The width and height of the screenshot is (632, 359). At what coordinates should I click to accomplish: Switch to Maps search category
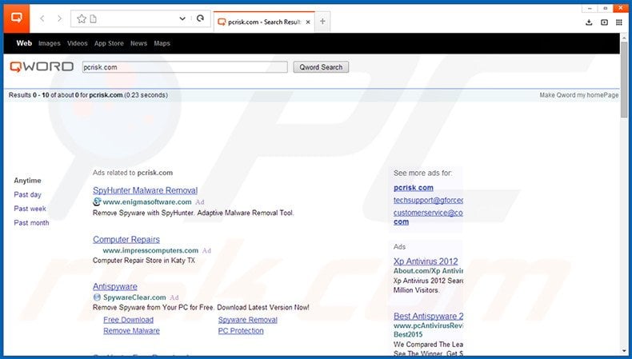162,43
